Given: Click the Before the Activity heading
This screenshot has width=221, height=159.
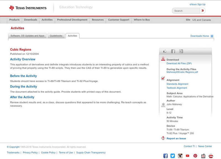Looking at the screenshot, I should 23,76.
